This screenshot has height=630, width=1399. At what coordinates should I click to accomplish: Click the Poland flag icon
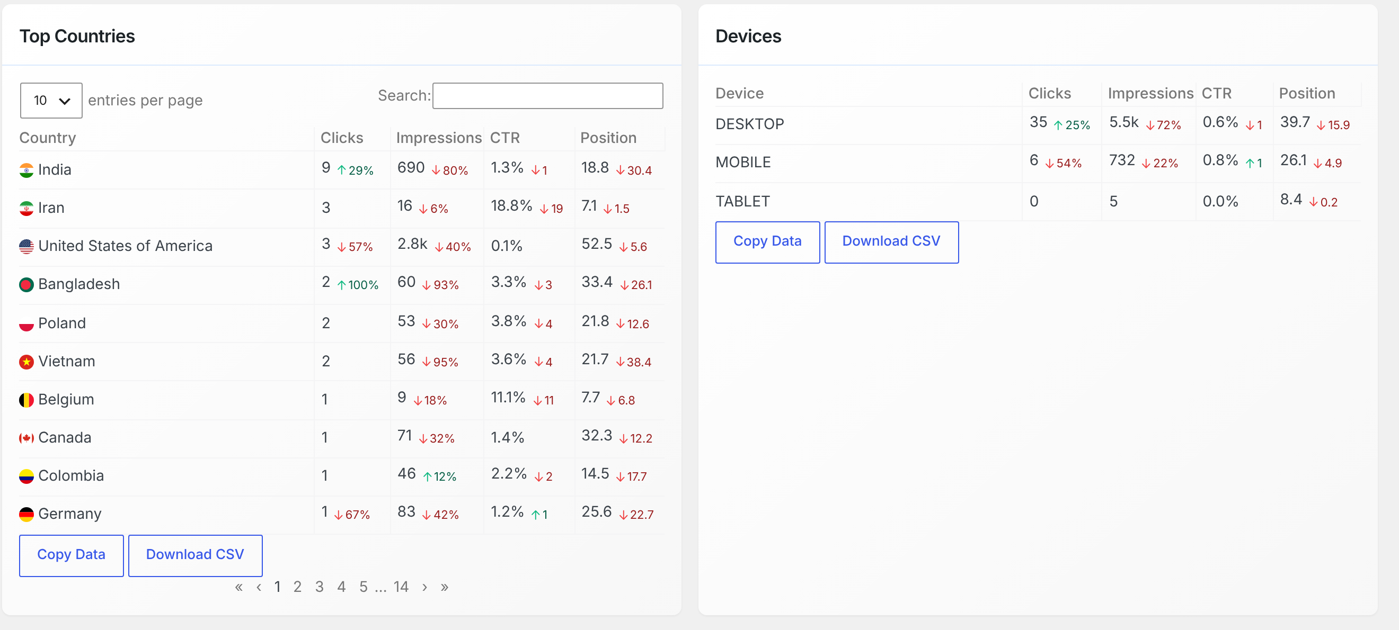pyautogui.click(x=26, y=323)
